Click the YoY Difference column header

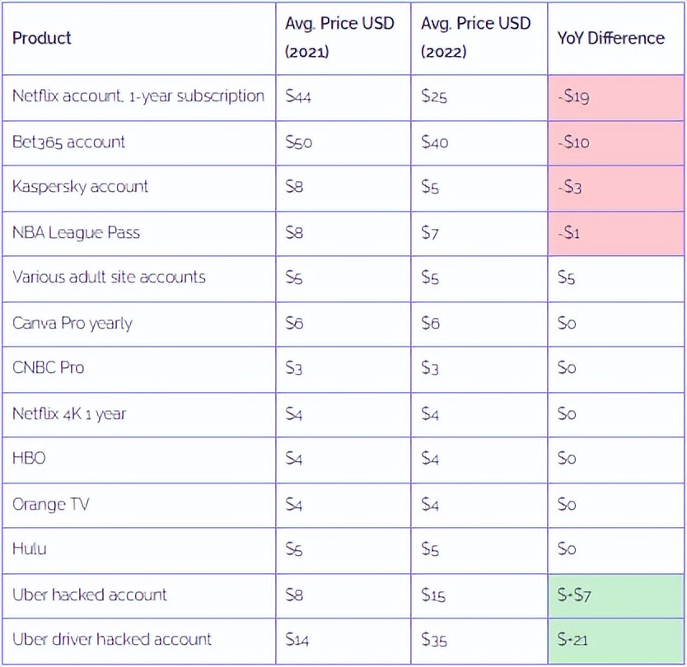click(610, 38)
